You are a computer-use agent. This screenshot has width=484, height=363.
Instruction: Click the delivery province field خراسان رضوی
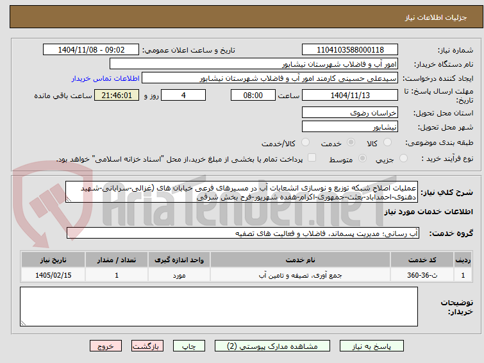point(350,113)
